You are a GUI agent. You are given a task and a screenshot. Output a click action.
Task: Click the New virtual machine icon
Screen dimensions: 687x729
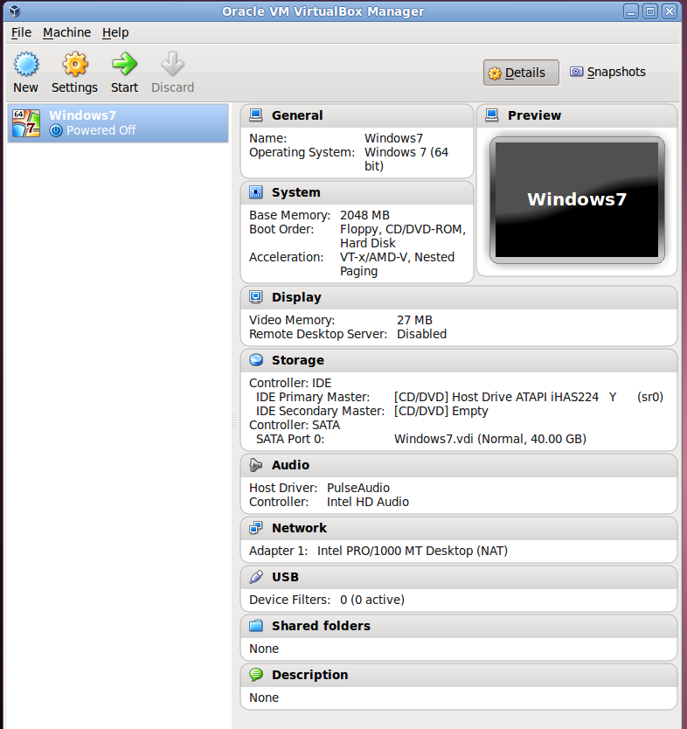(x=26, y=64)
